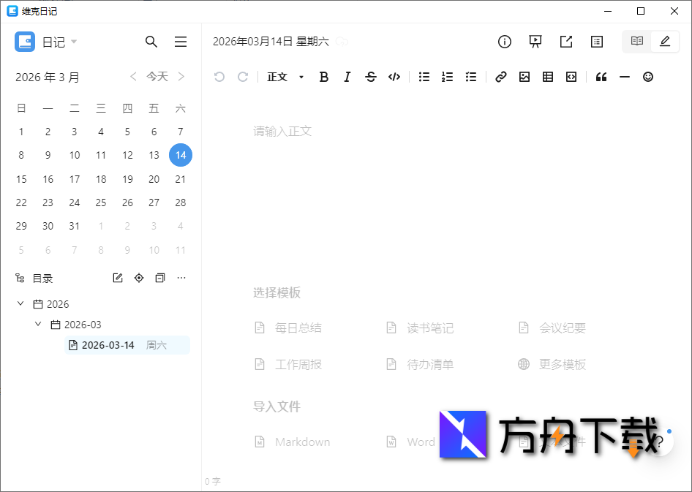Collapse the 2026-03 folder in the tree
The width and height of the screenshot is (692, 492).
pos(38,324)
